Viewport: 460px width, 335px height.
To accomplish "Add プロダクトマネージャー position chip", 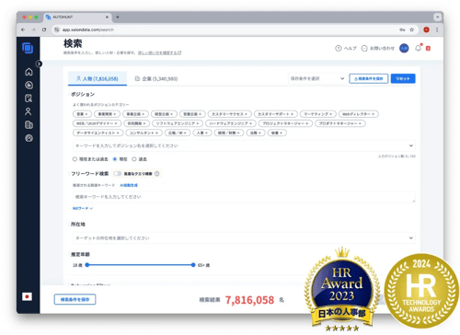I will tap(339, 123).
